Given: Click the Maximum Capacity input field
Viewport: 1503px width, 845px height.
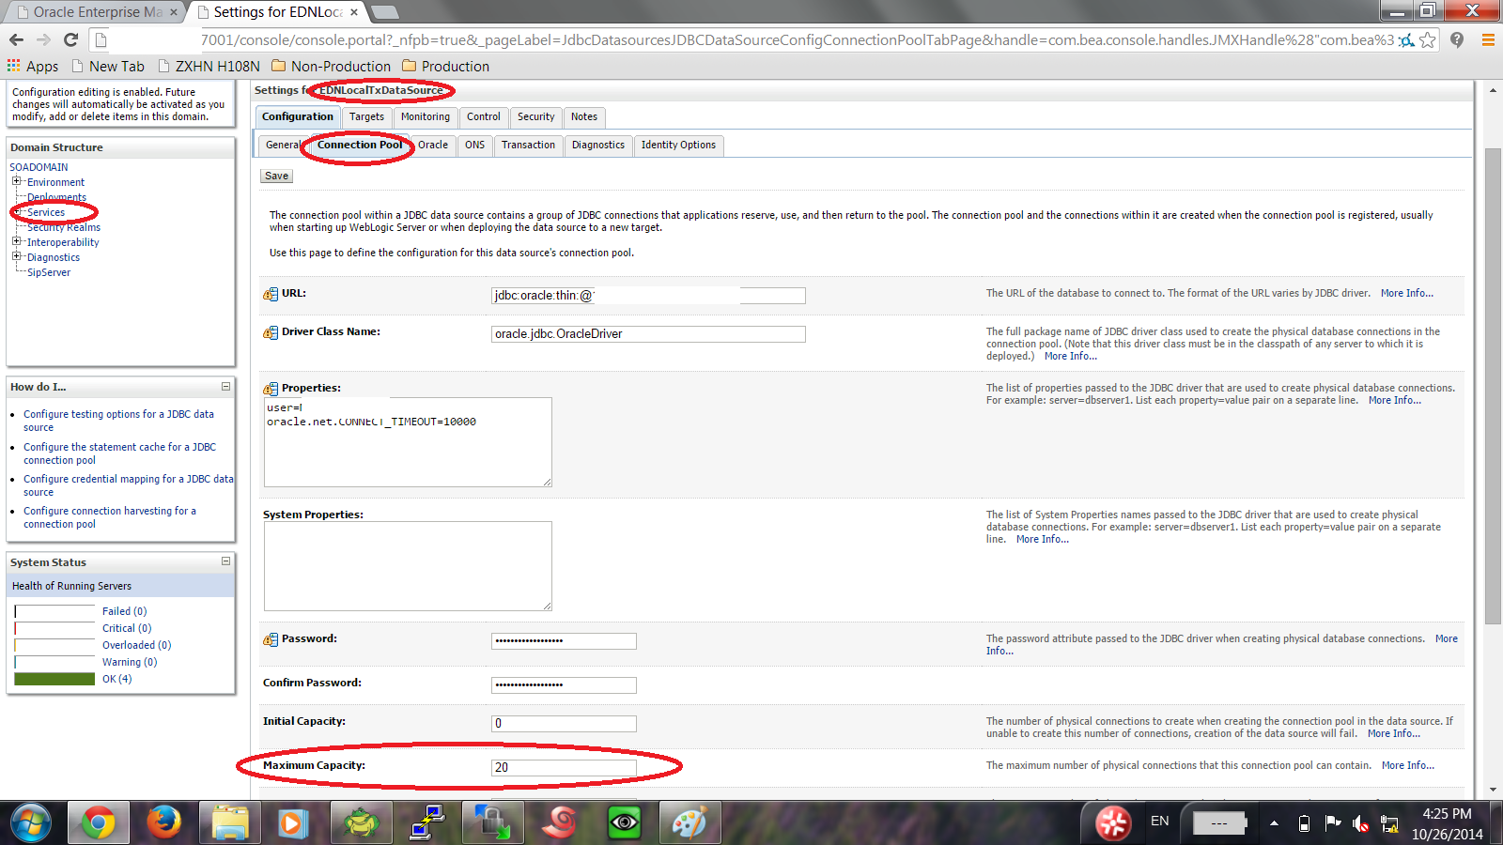Looking at the screenshot, I should click(564, 768).
